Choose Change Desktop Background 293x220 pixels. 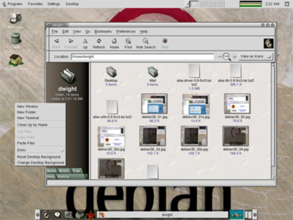coord(40,163)
